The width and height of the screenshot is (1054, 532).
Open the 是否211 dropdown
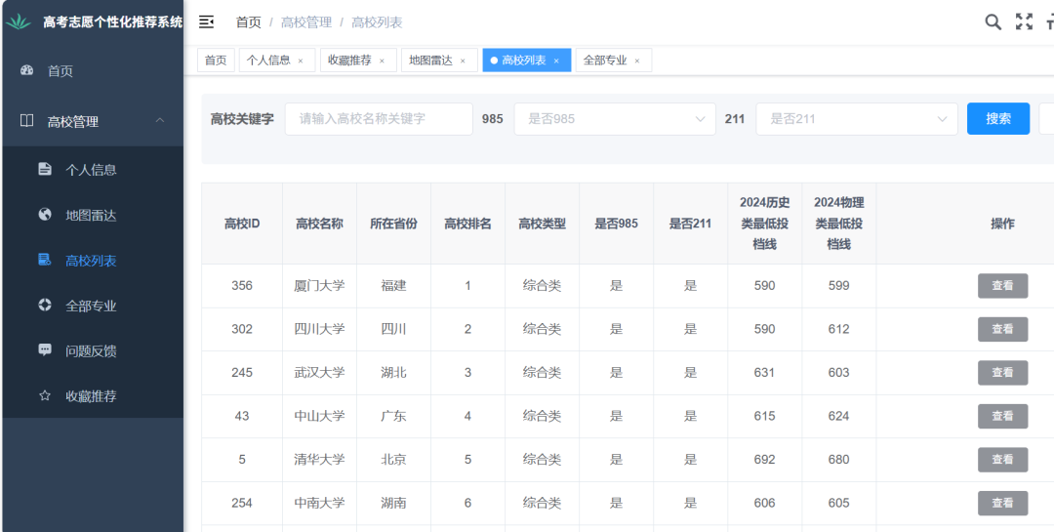[857, 119]
